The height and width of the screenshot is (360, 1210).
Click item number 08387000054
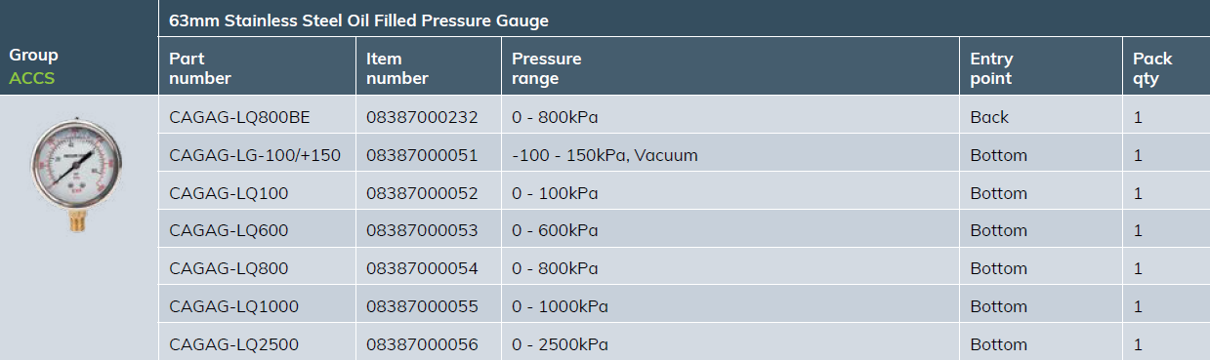422,268
